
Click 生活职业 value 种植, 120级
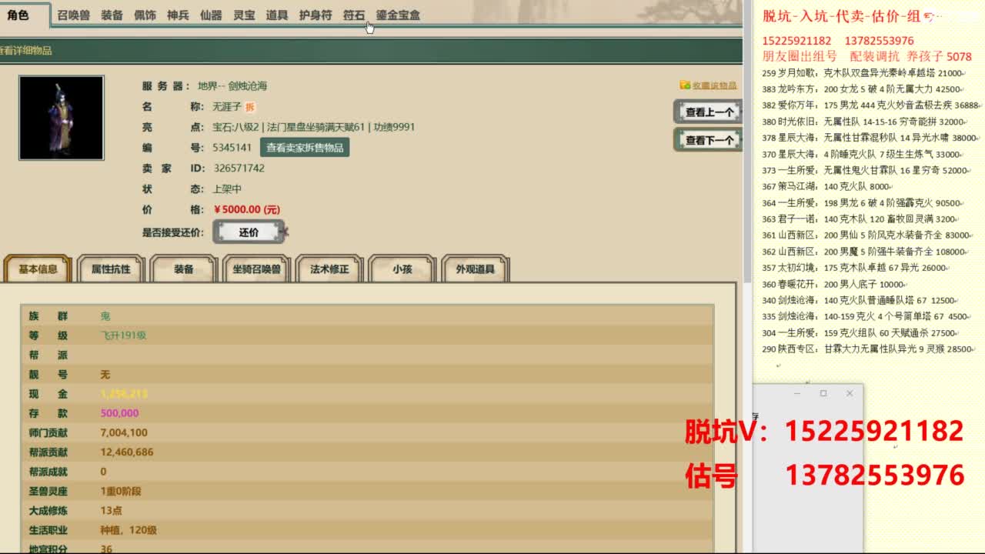coord(129,530)
